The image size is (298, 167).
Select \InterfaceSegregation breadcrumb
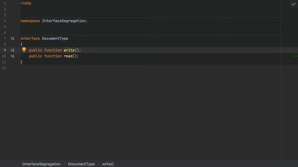pos(41,164)
